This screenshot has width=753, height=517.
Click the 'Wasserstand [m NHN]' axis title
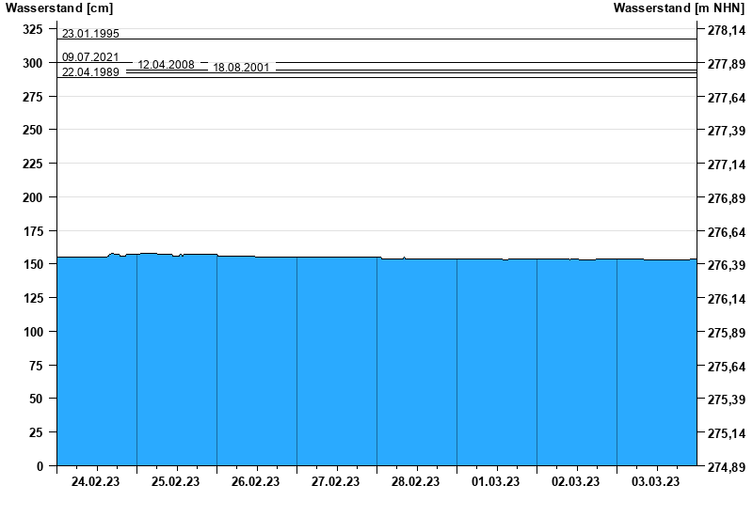[x=680, y=8]
